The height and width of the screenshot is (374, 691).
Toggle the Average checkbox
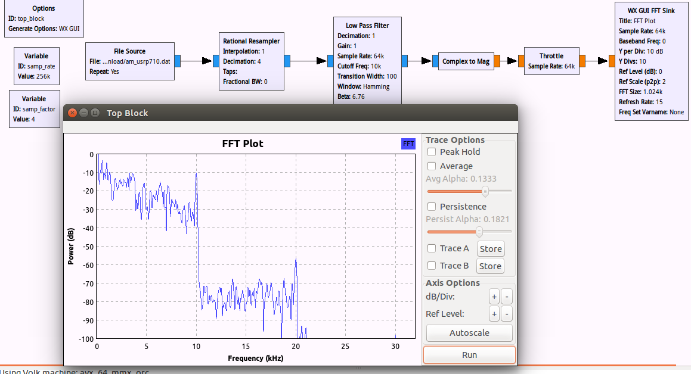(x=432, y=166)
